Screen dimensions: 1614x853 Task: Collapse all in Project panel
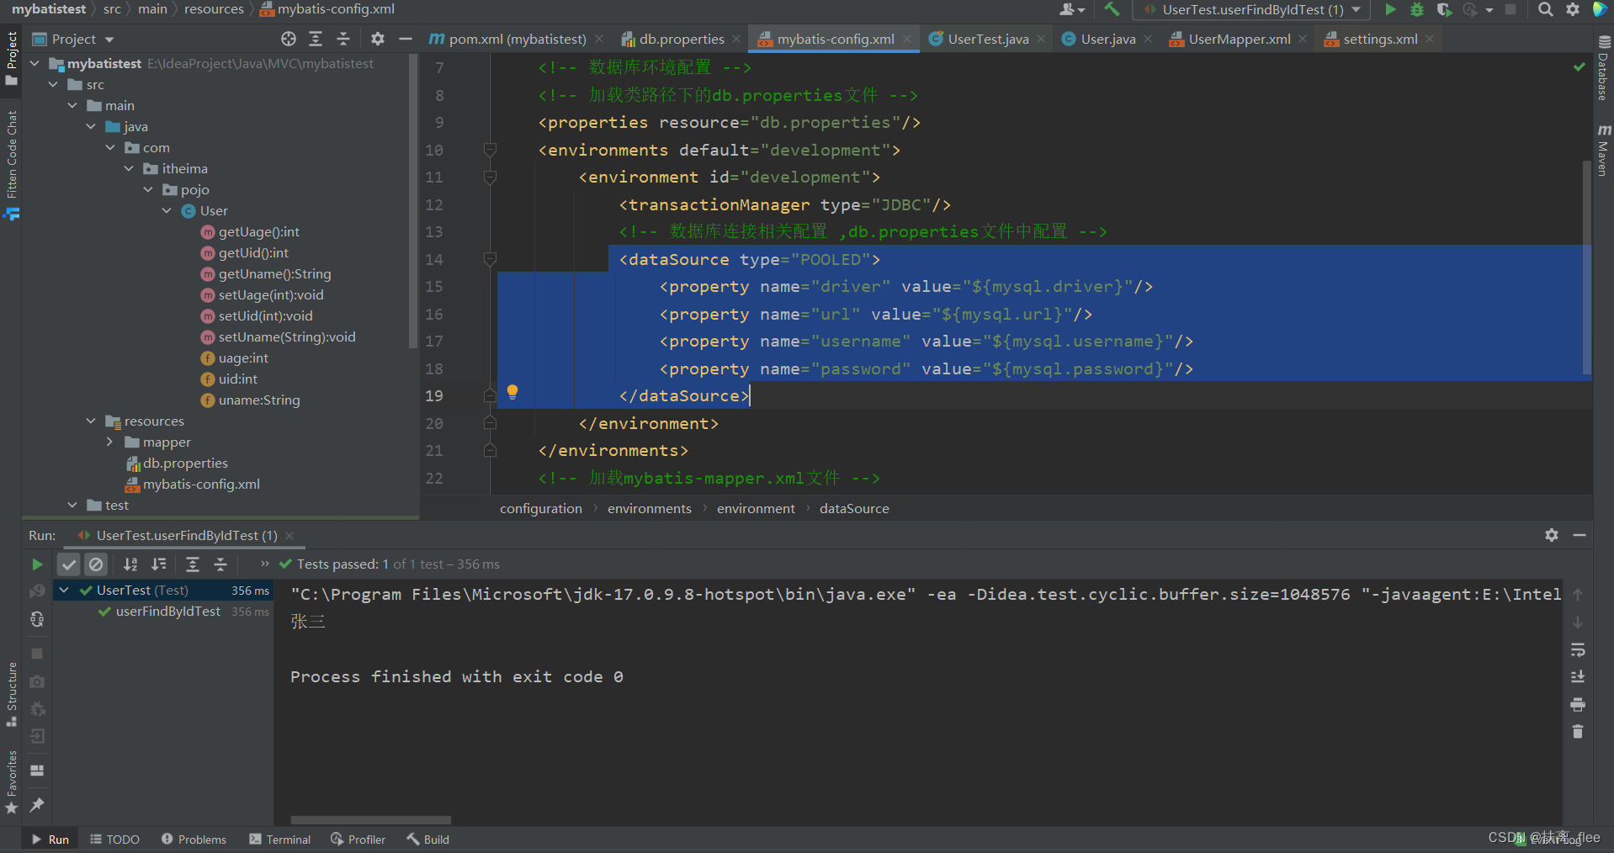(x=343, y=39)
